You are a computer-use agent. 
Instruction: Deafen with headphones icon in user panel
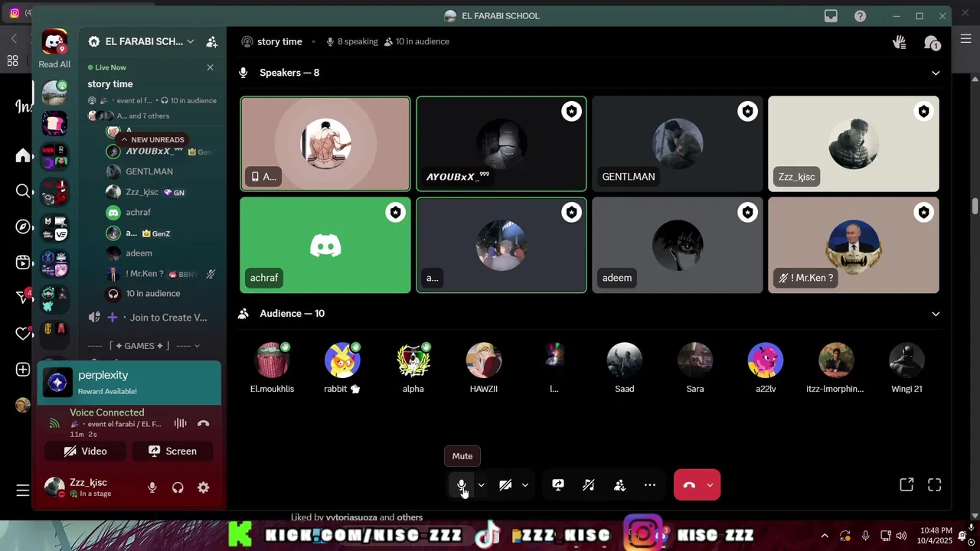[178, 487]
